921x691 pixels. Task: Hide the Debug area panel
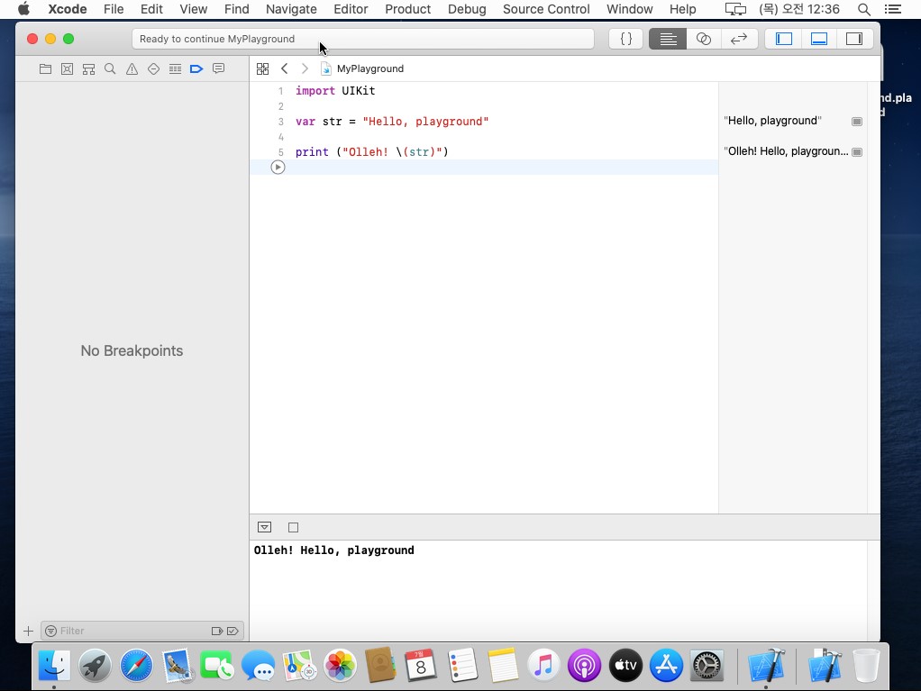819,39
